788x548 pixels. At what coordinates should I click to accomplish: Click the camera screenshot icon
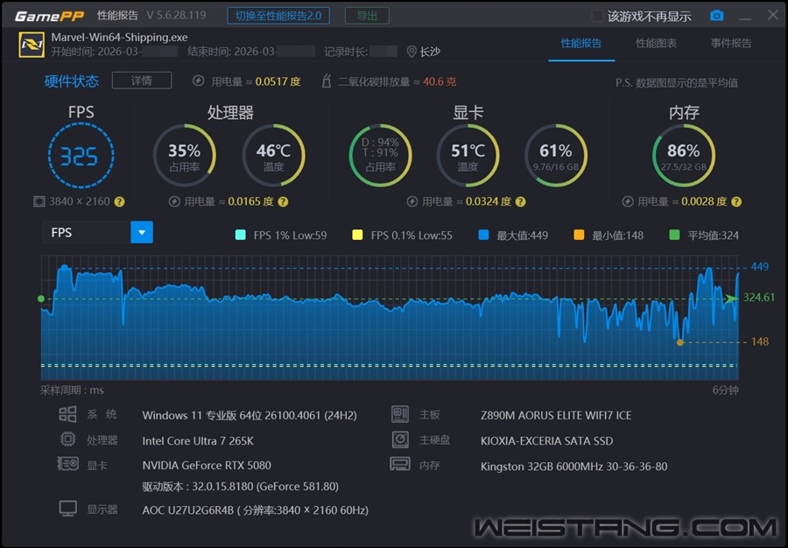click(716, 16)
